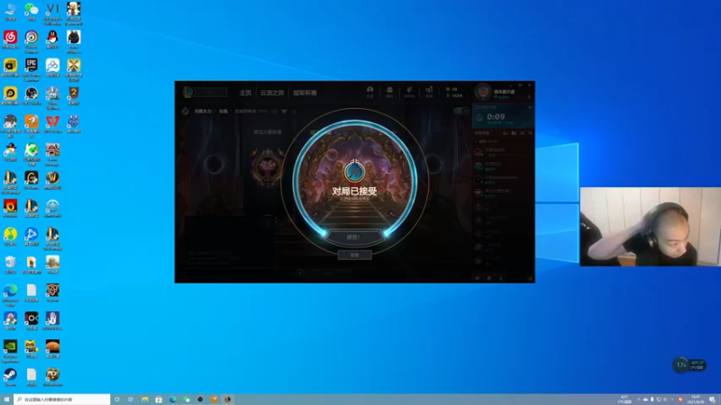Open the Windows Start menu
721x405 pixels.
[x=6, y=400]
